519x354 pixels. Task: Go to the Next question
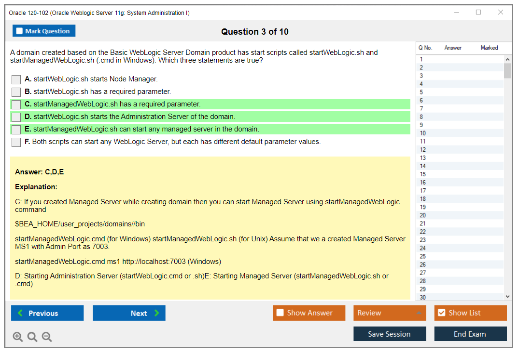coord(129,313)
